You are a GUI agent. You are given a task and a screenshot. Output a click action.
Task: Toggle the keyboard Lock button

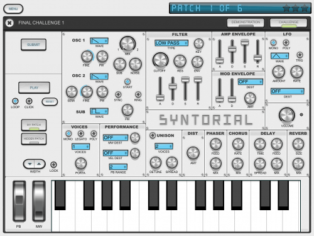(53, 164)
